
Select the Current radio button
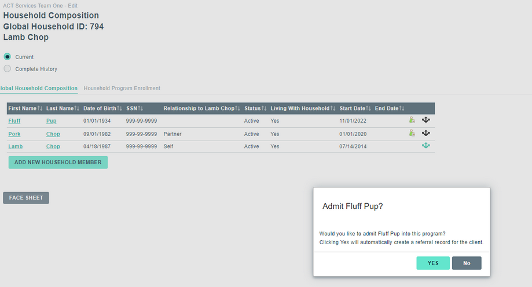[8, 57]
